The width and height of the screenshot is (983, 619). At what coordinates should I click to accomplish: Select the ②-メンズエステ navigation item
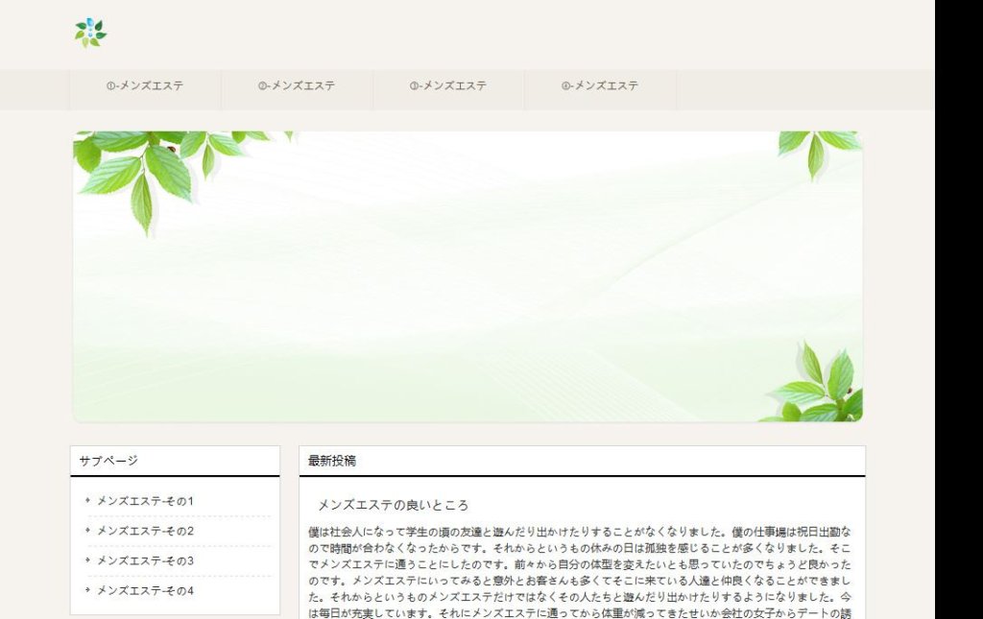pyautogui.click(x=297, y=86)
